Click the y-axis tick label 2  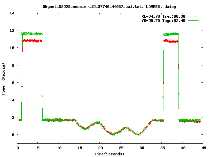pyautogui.click(x=13, y=117)
